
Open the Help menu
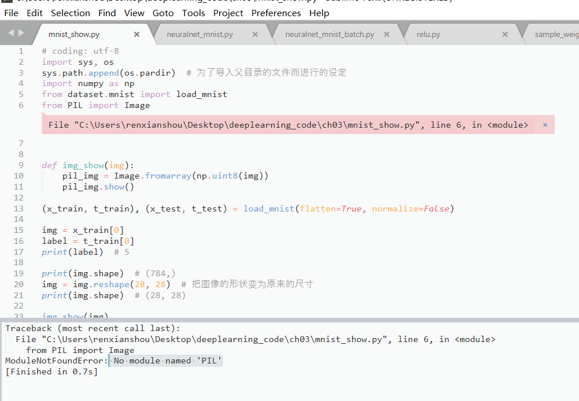tap(319, 13)
